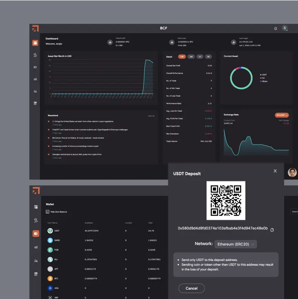Click the Last Login chart icon
Image resolution: width=298 pixels, height=299 pixels.
coord(234,42)
